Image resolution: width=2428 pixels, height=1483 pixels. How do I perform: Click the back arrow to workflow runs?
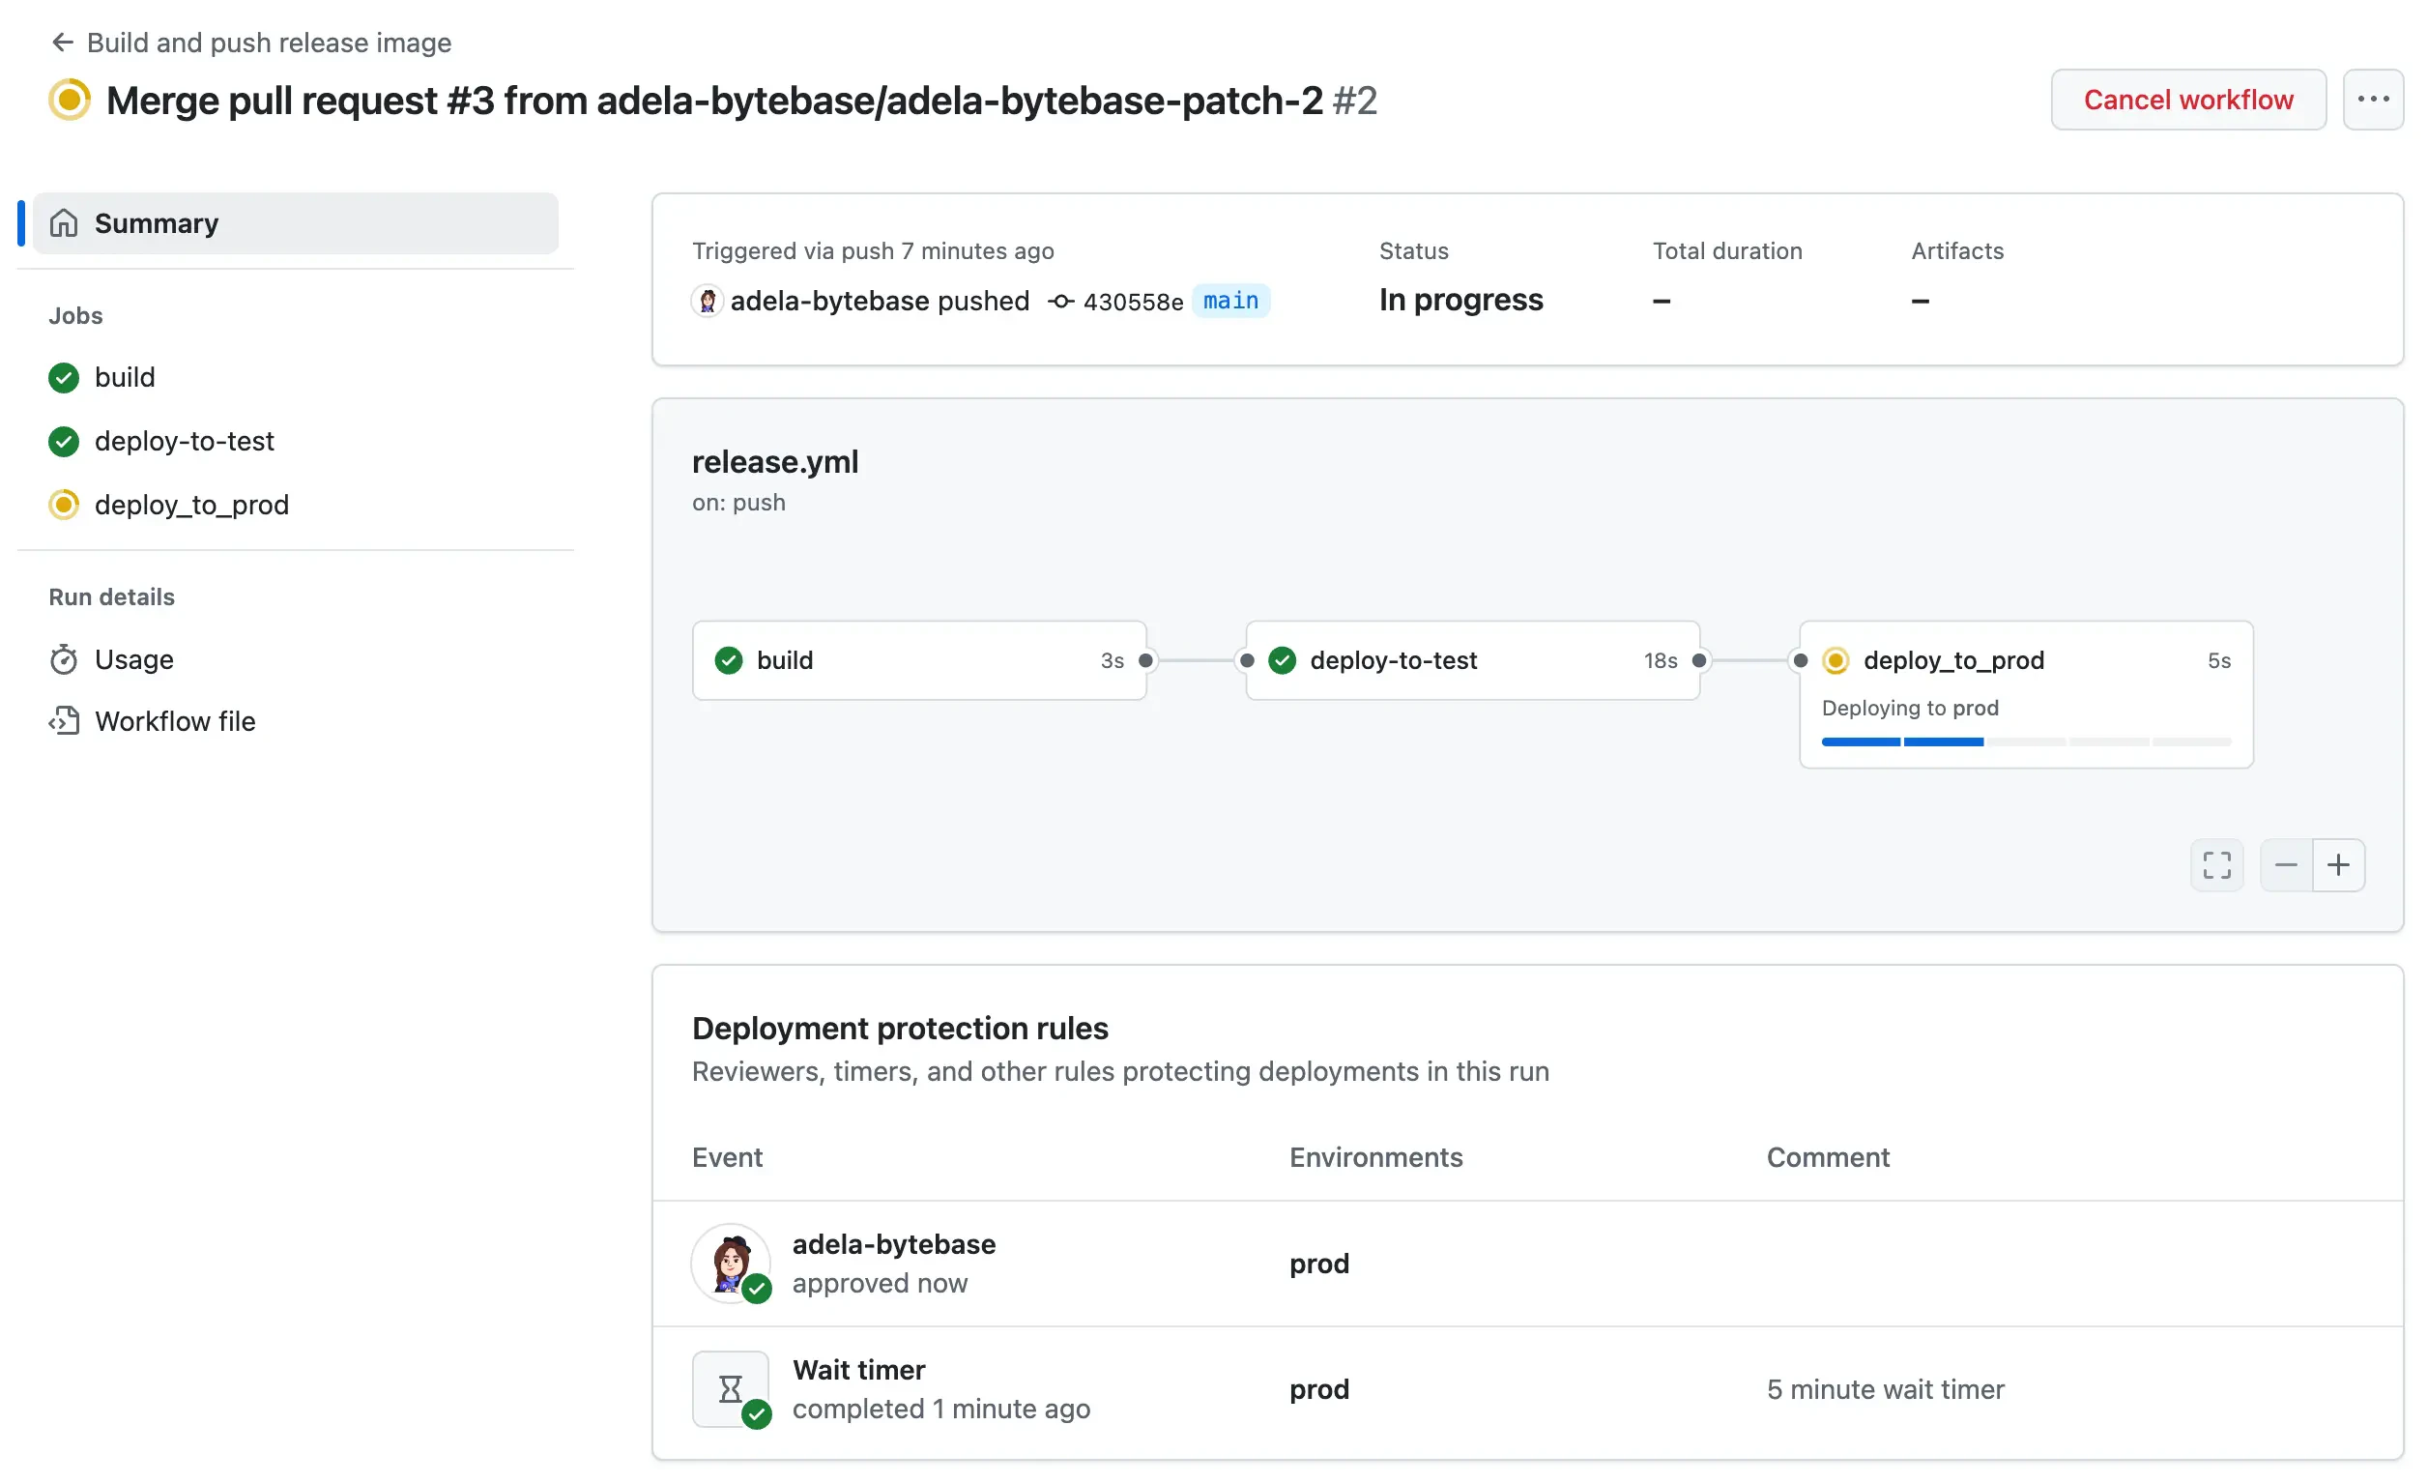(x=62, y=43)
